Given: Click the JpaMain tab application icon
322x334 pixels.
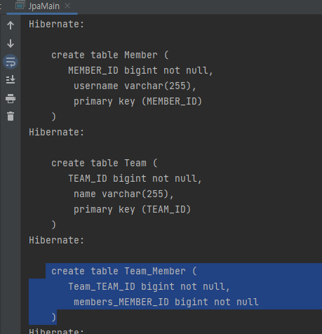Looking at the screenshot, I should (x=20, y=6).
